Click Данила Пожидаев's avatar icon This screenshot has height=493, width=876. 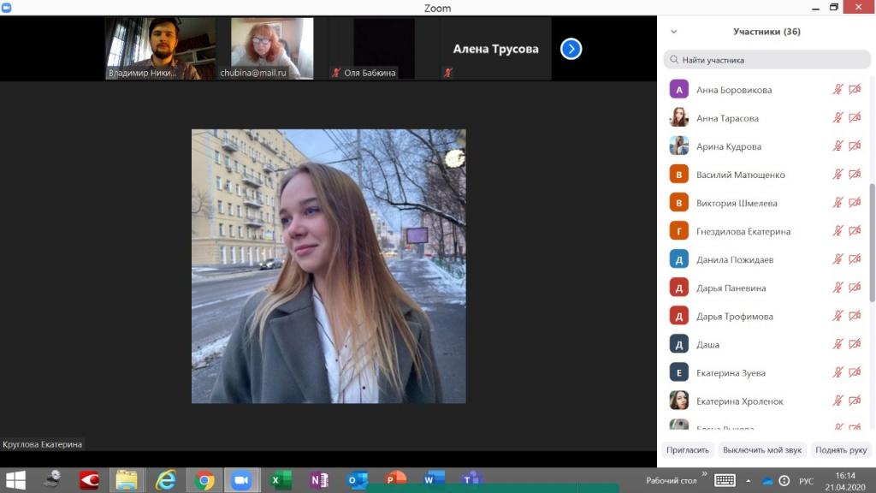[678, 259]
